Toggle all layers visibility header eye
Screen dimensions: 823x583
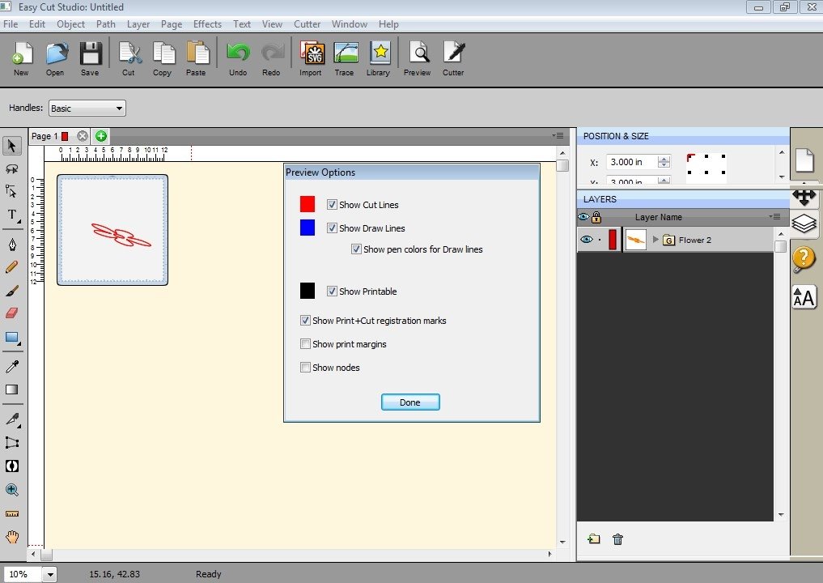[583, 216]
